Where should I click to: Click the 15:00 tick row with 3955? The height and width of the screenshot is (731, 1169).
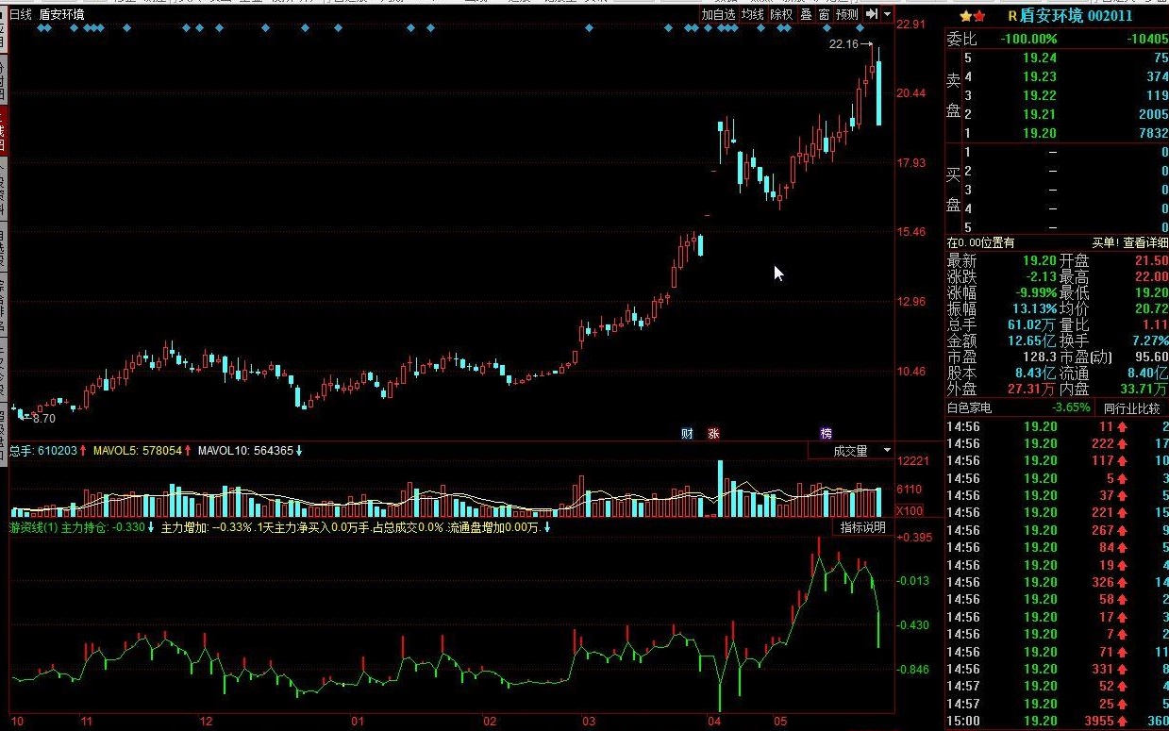pos(1058,722)
